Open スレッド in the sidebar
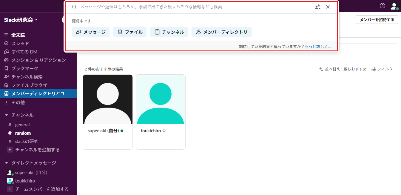This screenshot has width=401, height=195. tap(20, 43)
